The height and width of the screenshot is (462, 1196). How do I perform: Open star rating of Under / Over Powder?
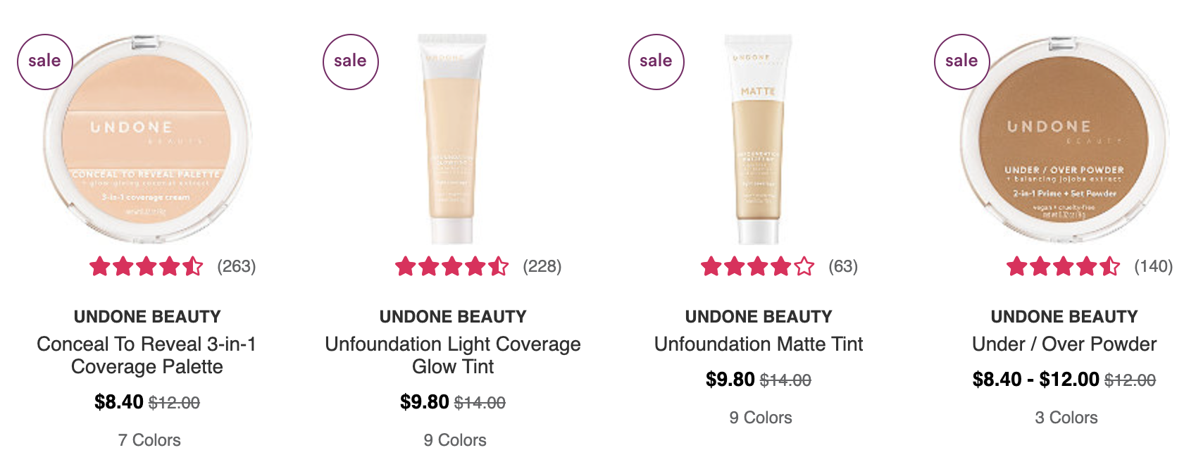pyautogui.click(x=1064, y=266)
